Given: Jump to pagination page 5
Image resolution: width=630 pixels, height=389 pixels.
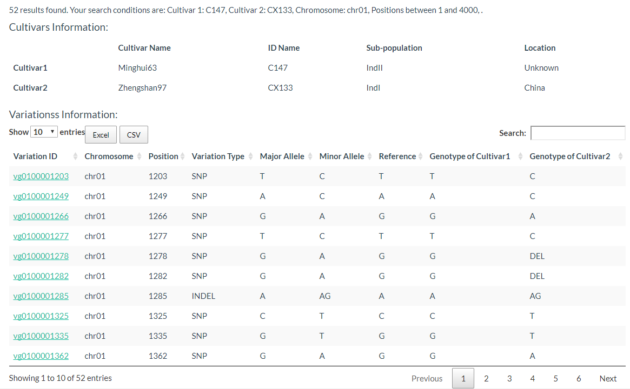Looking at the screenshot, I should click(x=556, y=379).
